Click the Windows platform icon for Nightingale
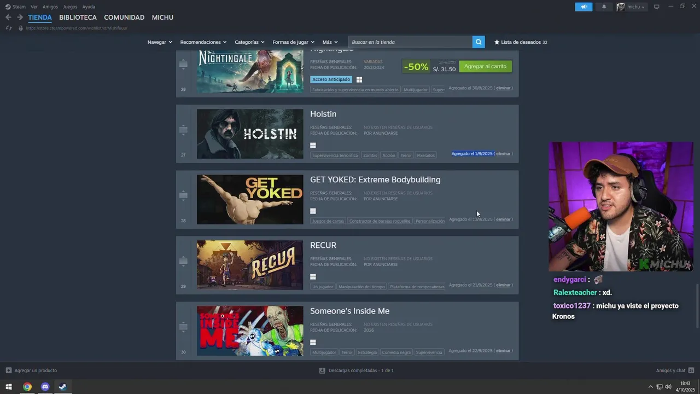This screenshot has width=700, height=394. tap(359, 80)
